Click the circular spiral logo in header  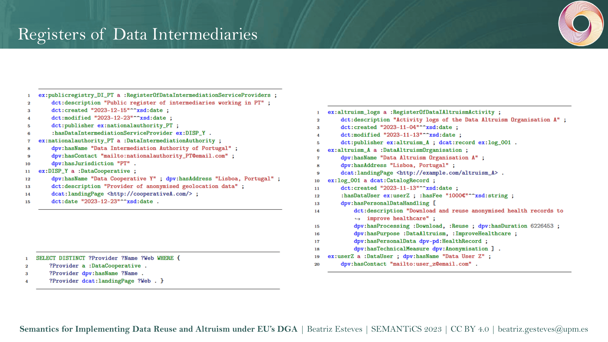click(x=581, y=23)
